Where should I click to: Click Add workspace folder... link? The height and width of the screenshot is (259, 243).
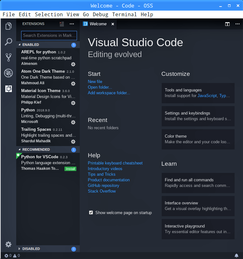point(109,93)
